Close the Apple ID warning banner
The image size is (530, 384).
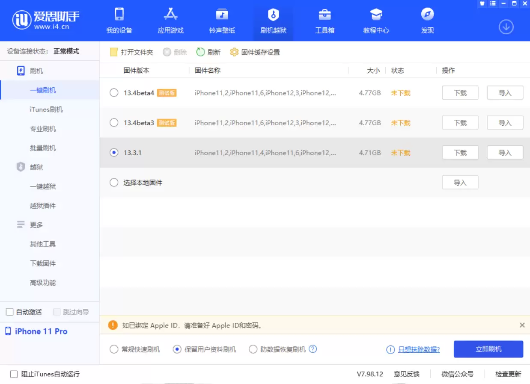(522, 325)
